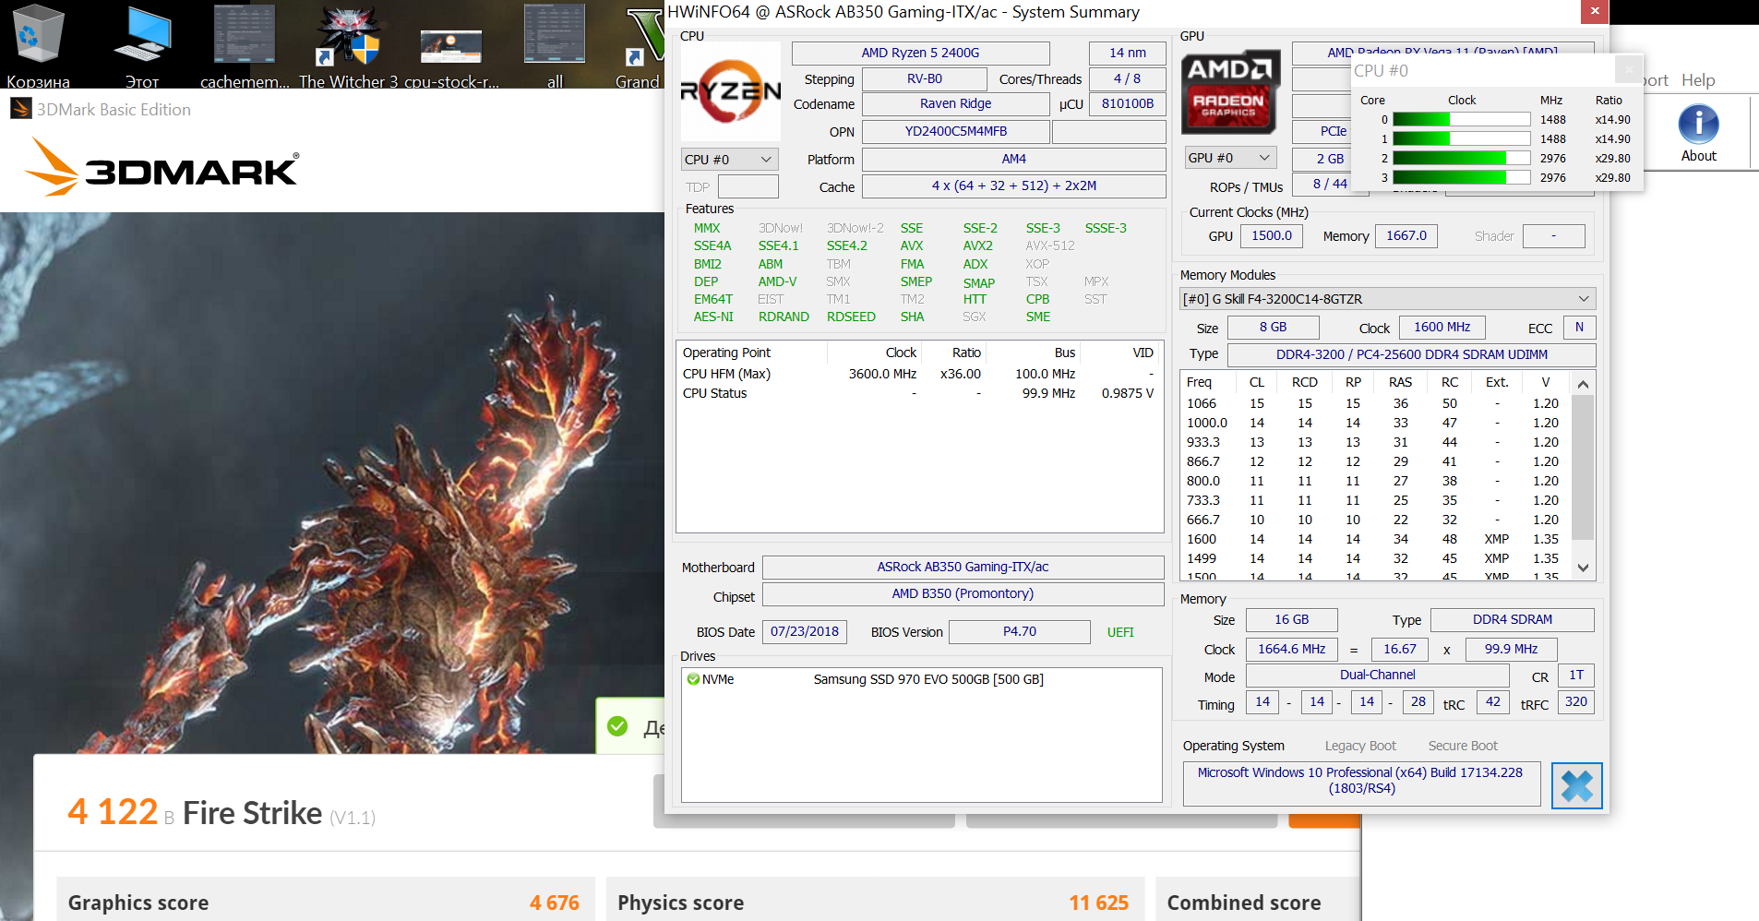
Task: Click the GPU clock 1500.0 field
Action: point(1271,235)
